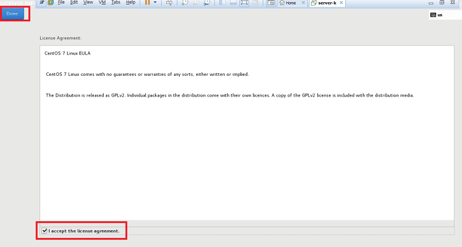Open the VM menu
462x247 pixels.
coord(102,2)
